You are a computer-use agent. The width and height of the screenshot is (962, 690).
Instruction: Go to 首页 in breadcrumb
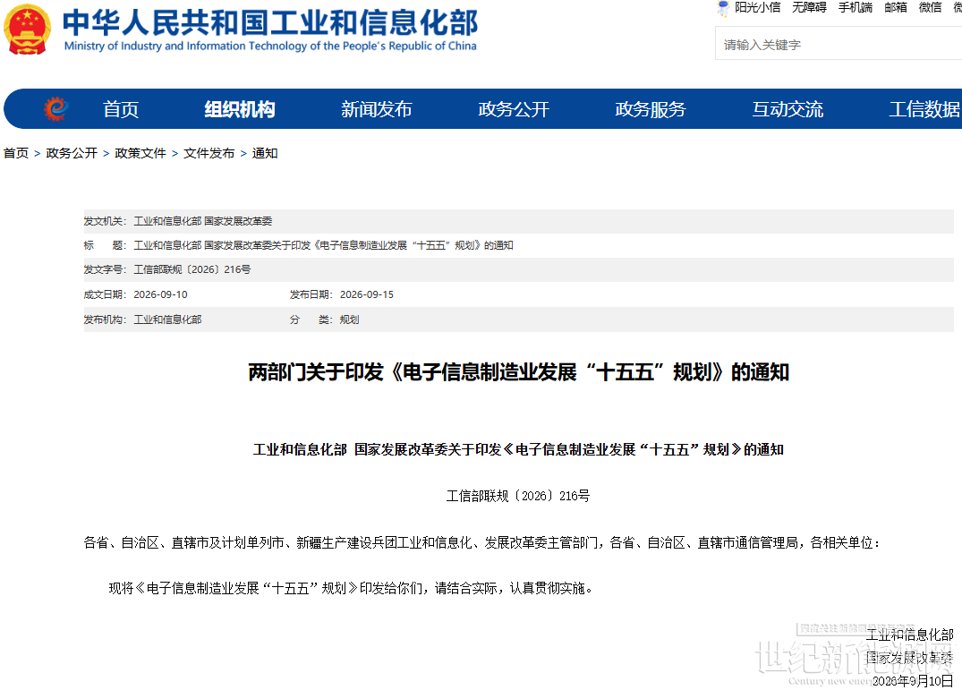(16, 153)
